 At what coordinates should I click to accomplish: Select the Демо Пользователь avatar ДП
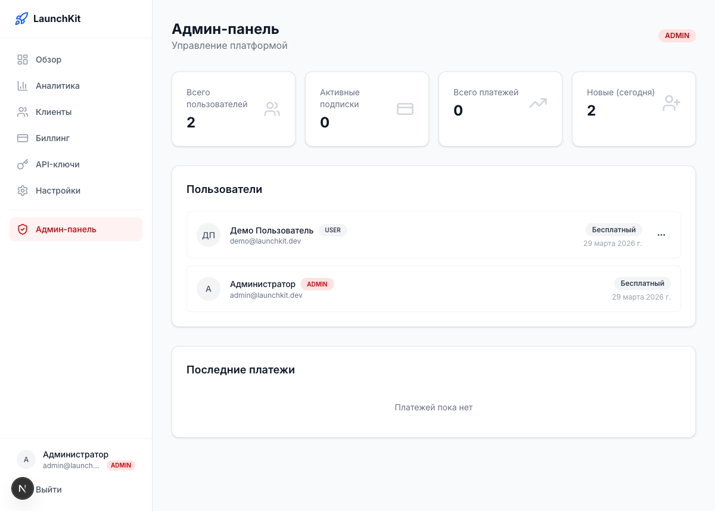point(209,235)
